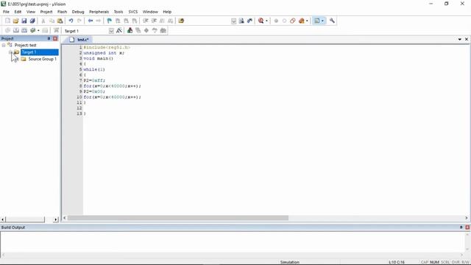Expand the Source Group 1 folder
Screen dimensions: 471x265
pyautogui.click(x=18, y=59)
